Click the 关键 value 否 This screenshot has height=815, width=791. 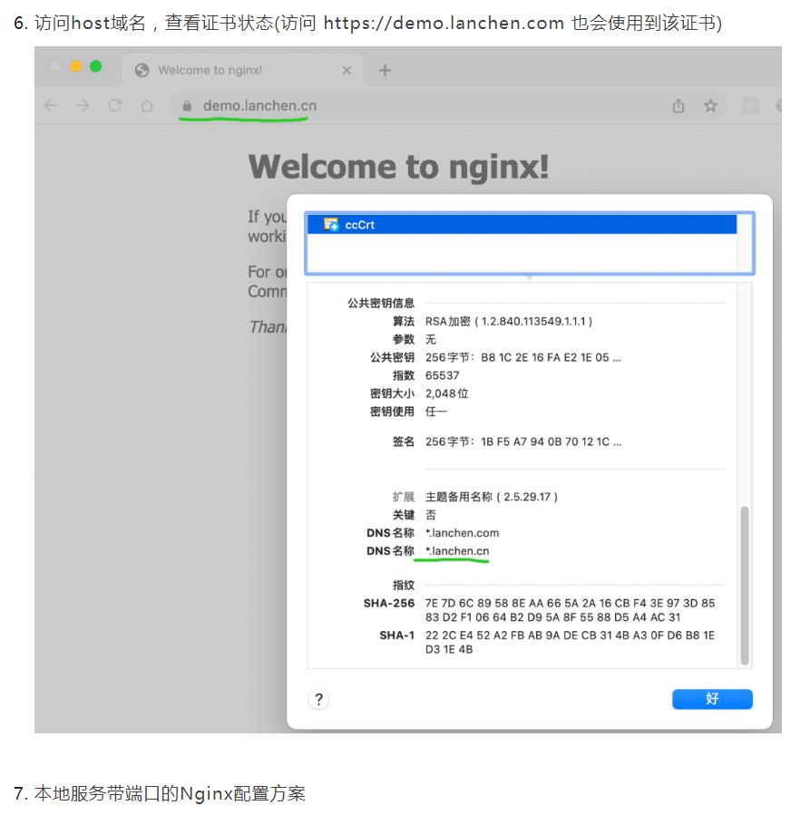pos(431,515)
